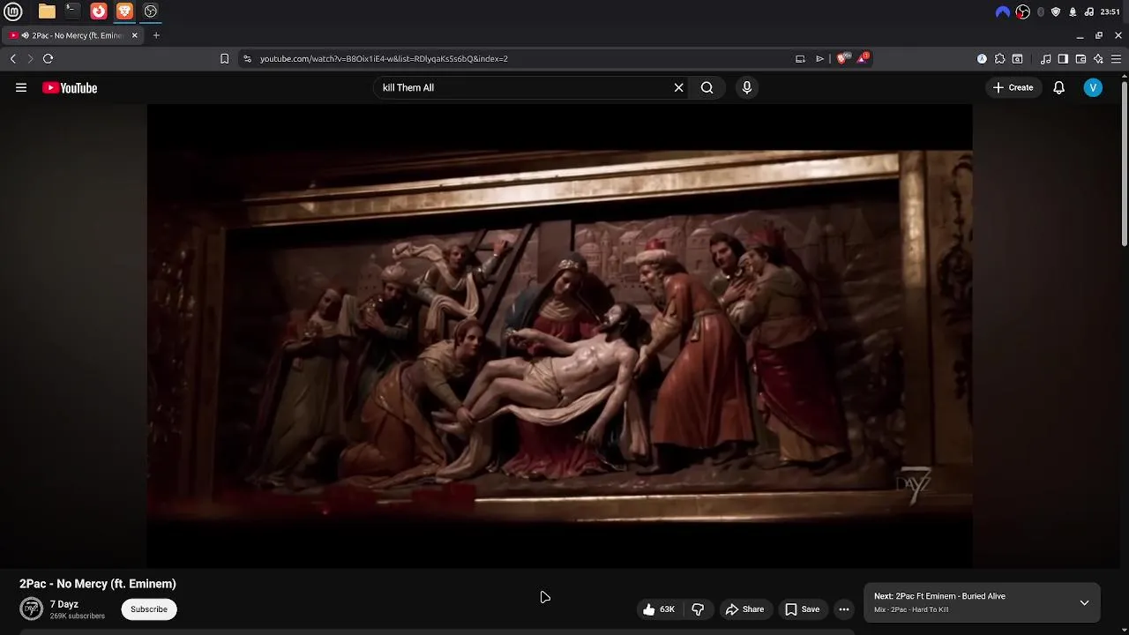Viewport: 1129px width, 635px height.
Task: Click the video title 2Pac - No Mercy
Action: point(98,584)
